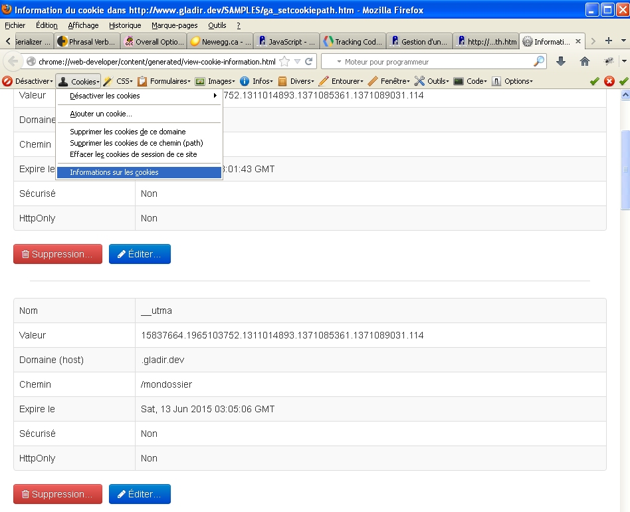Click the Back navigation arrow
This screenshot has width=630, height=512.
13,61
